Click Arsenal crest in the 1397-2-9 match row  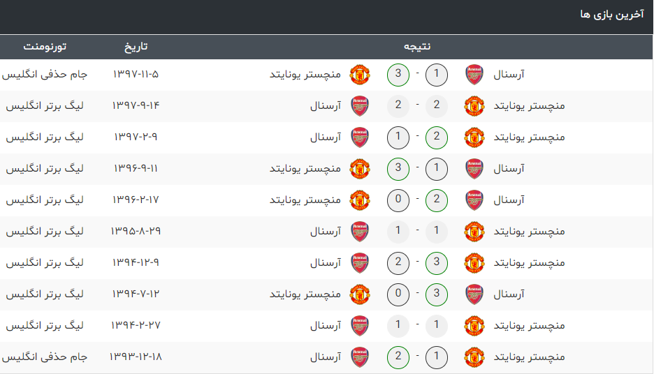(x=360, y=137)
